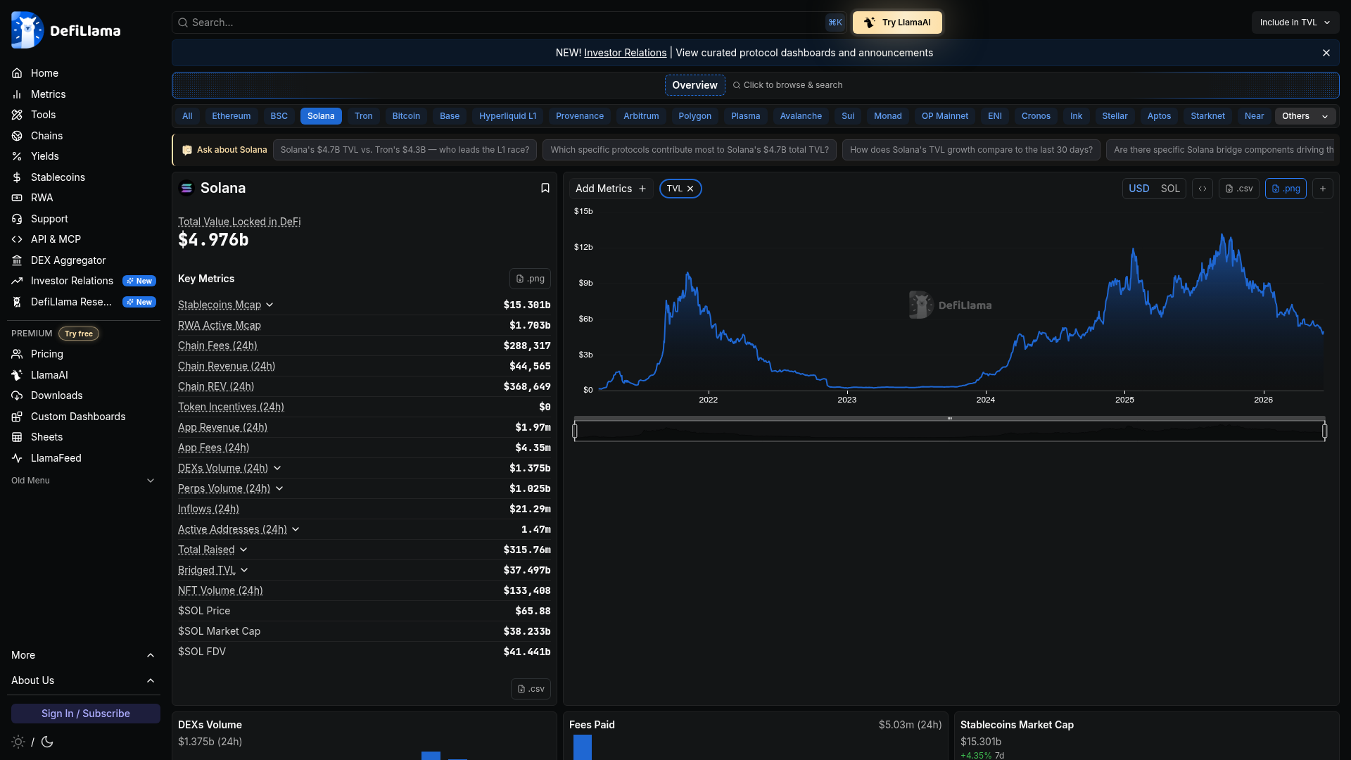Open the chart embed code button
1351x760 pixels.
coord(1203,189)
